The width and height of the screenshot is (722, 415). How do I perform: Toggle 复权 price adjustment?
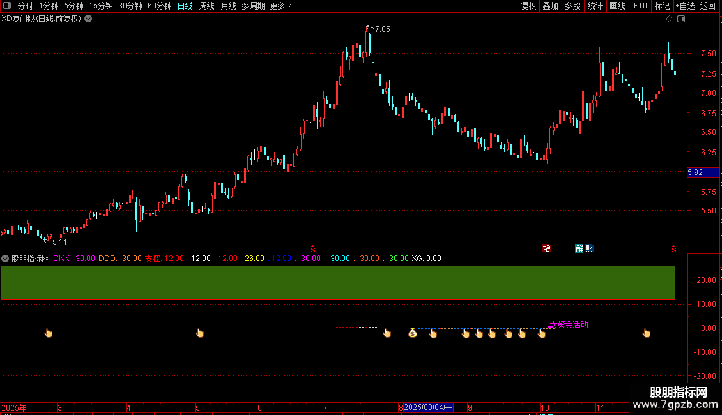click(x=528, y=6)
